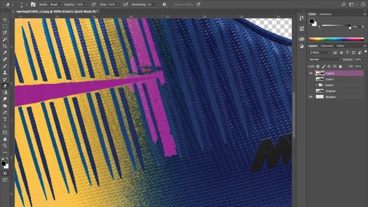This screenshot has width=368, height=207.
Task: Select the Healing Brush tool
Action: click(5, 59)
